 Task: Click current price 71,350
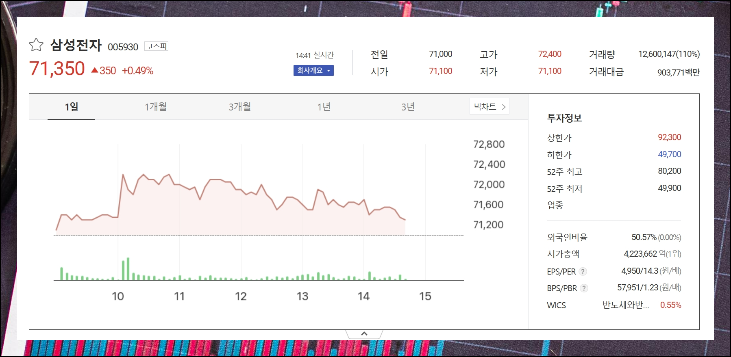[x=57, y=69]
